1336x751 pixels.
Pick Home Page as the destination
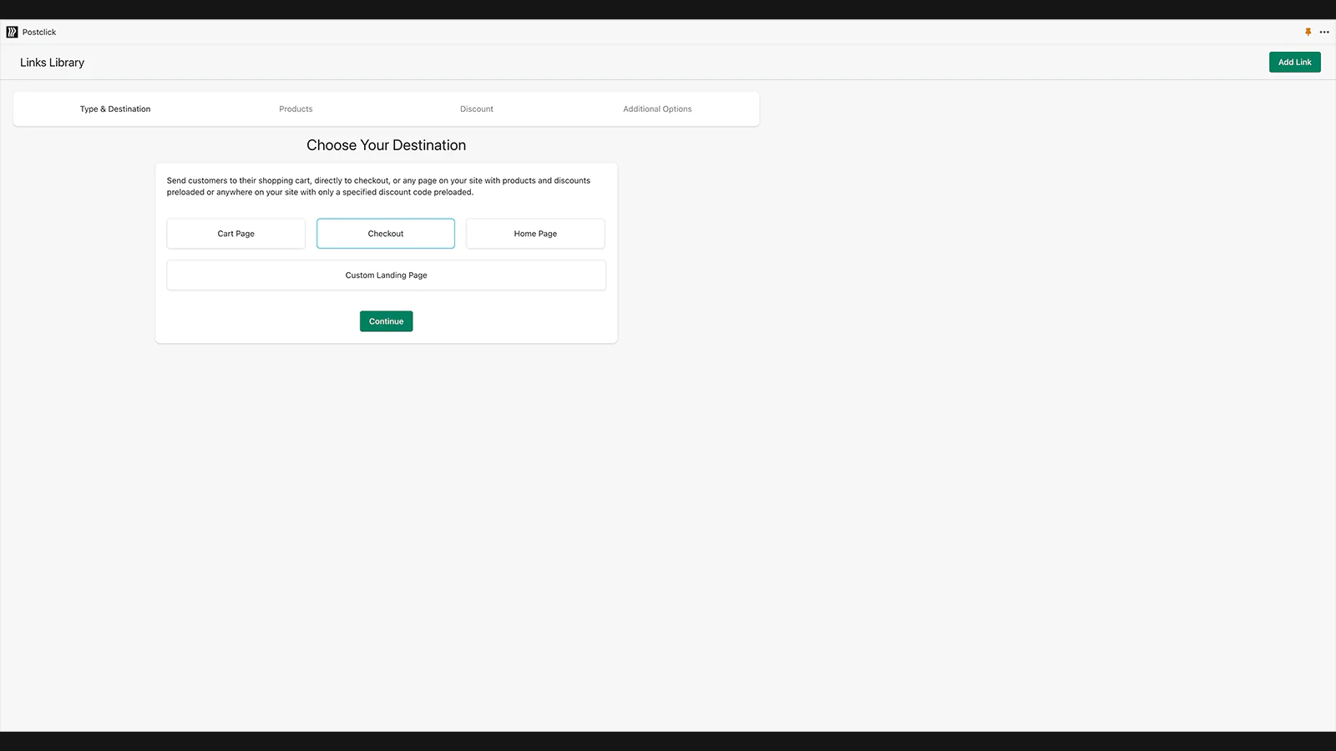click(535, 234)
